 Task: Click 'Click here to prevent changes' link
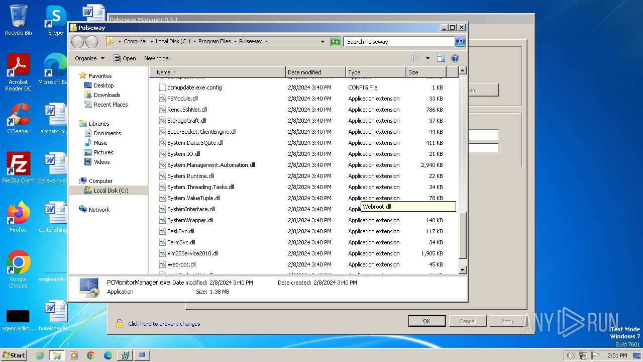click(x=164, y=324)
